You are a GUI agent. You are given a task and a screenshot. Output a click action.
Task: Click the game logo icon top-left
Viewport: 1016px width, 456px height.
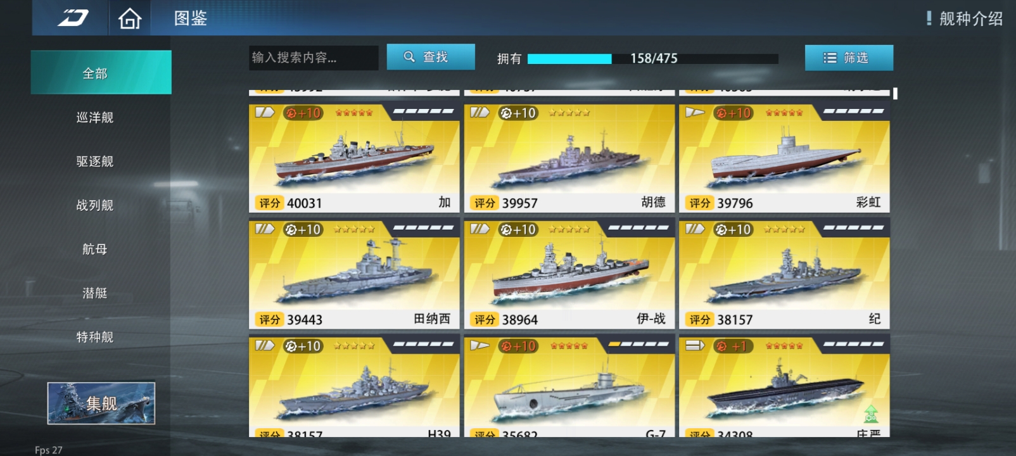click(x=73, y=18)
